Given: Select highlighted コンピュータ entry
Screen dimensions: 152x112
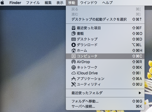Looking at the screenshot, I should [105, 56].
